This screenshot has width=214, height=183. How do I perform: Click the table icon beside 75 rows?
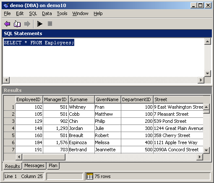coord(90,176)
